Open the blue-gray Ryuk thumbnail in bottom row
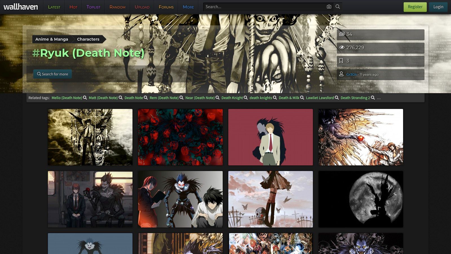451x254 pixels. [x=90, y=244]
